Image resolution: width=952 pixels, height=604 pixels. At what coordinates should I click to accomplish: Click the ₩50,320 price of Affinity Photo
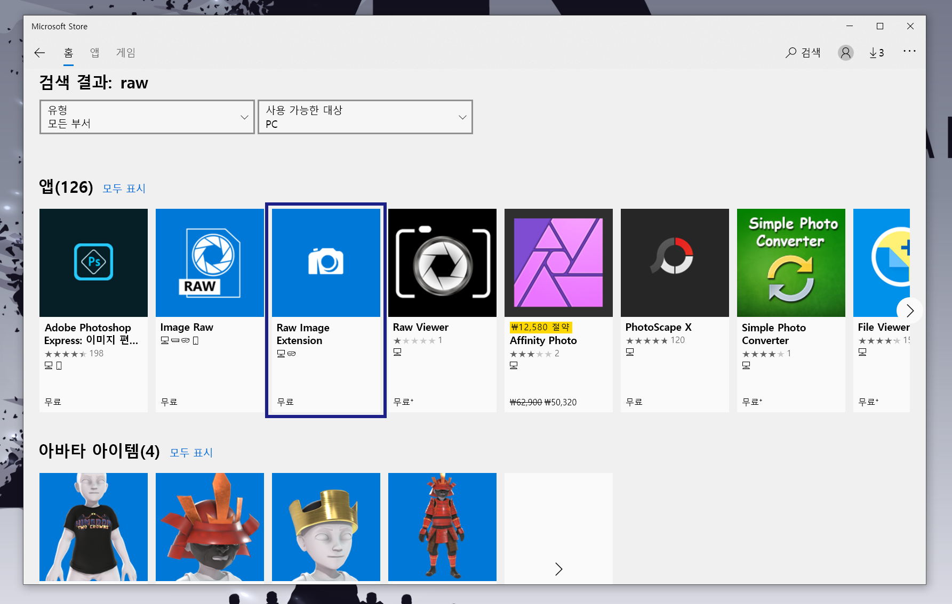coord(561,402)
